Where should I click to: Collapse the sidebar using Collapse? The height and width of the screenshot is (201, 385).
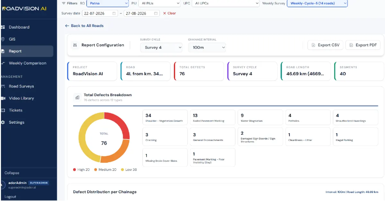[x=12, y=173]
